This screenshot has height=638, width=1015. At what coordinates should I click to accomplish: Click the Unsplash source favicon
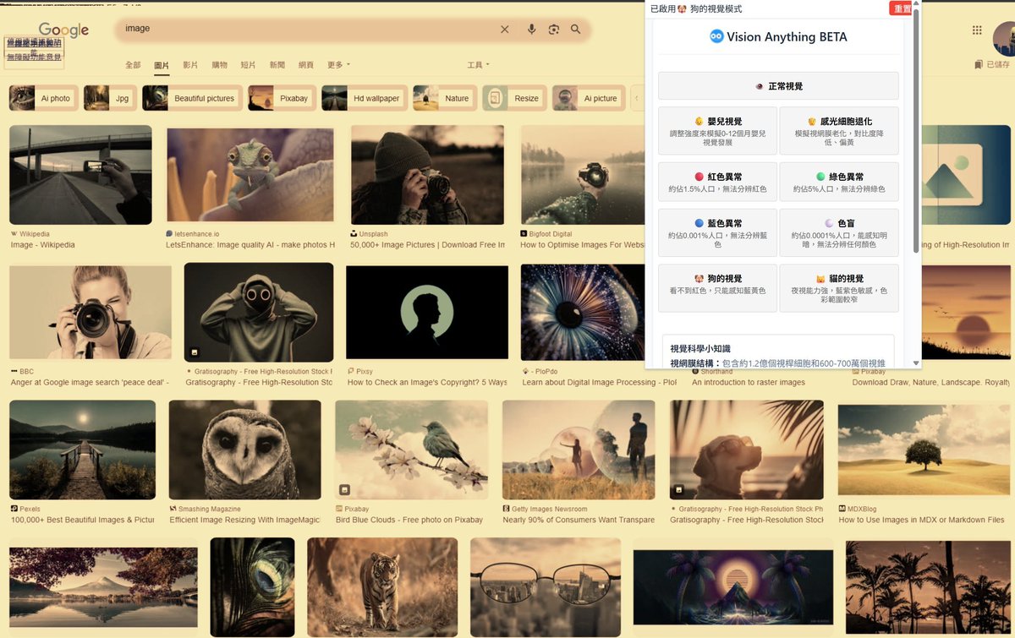(354, 234)
